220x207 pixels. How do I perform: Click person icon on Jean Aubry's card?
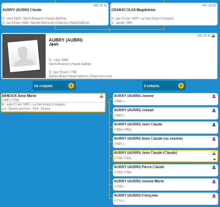pos(213,36)
